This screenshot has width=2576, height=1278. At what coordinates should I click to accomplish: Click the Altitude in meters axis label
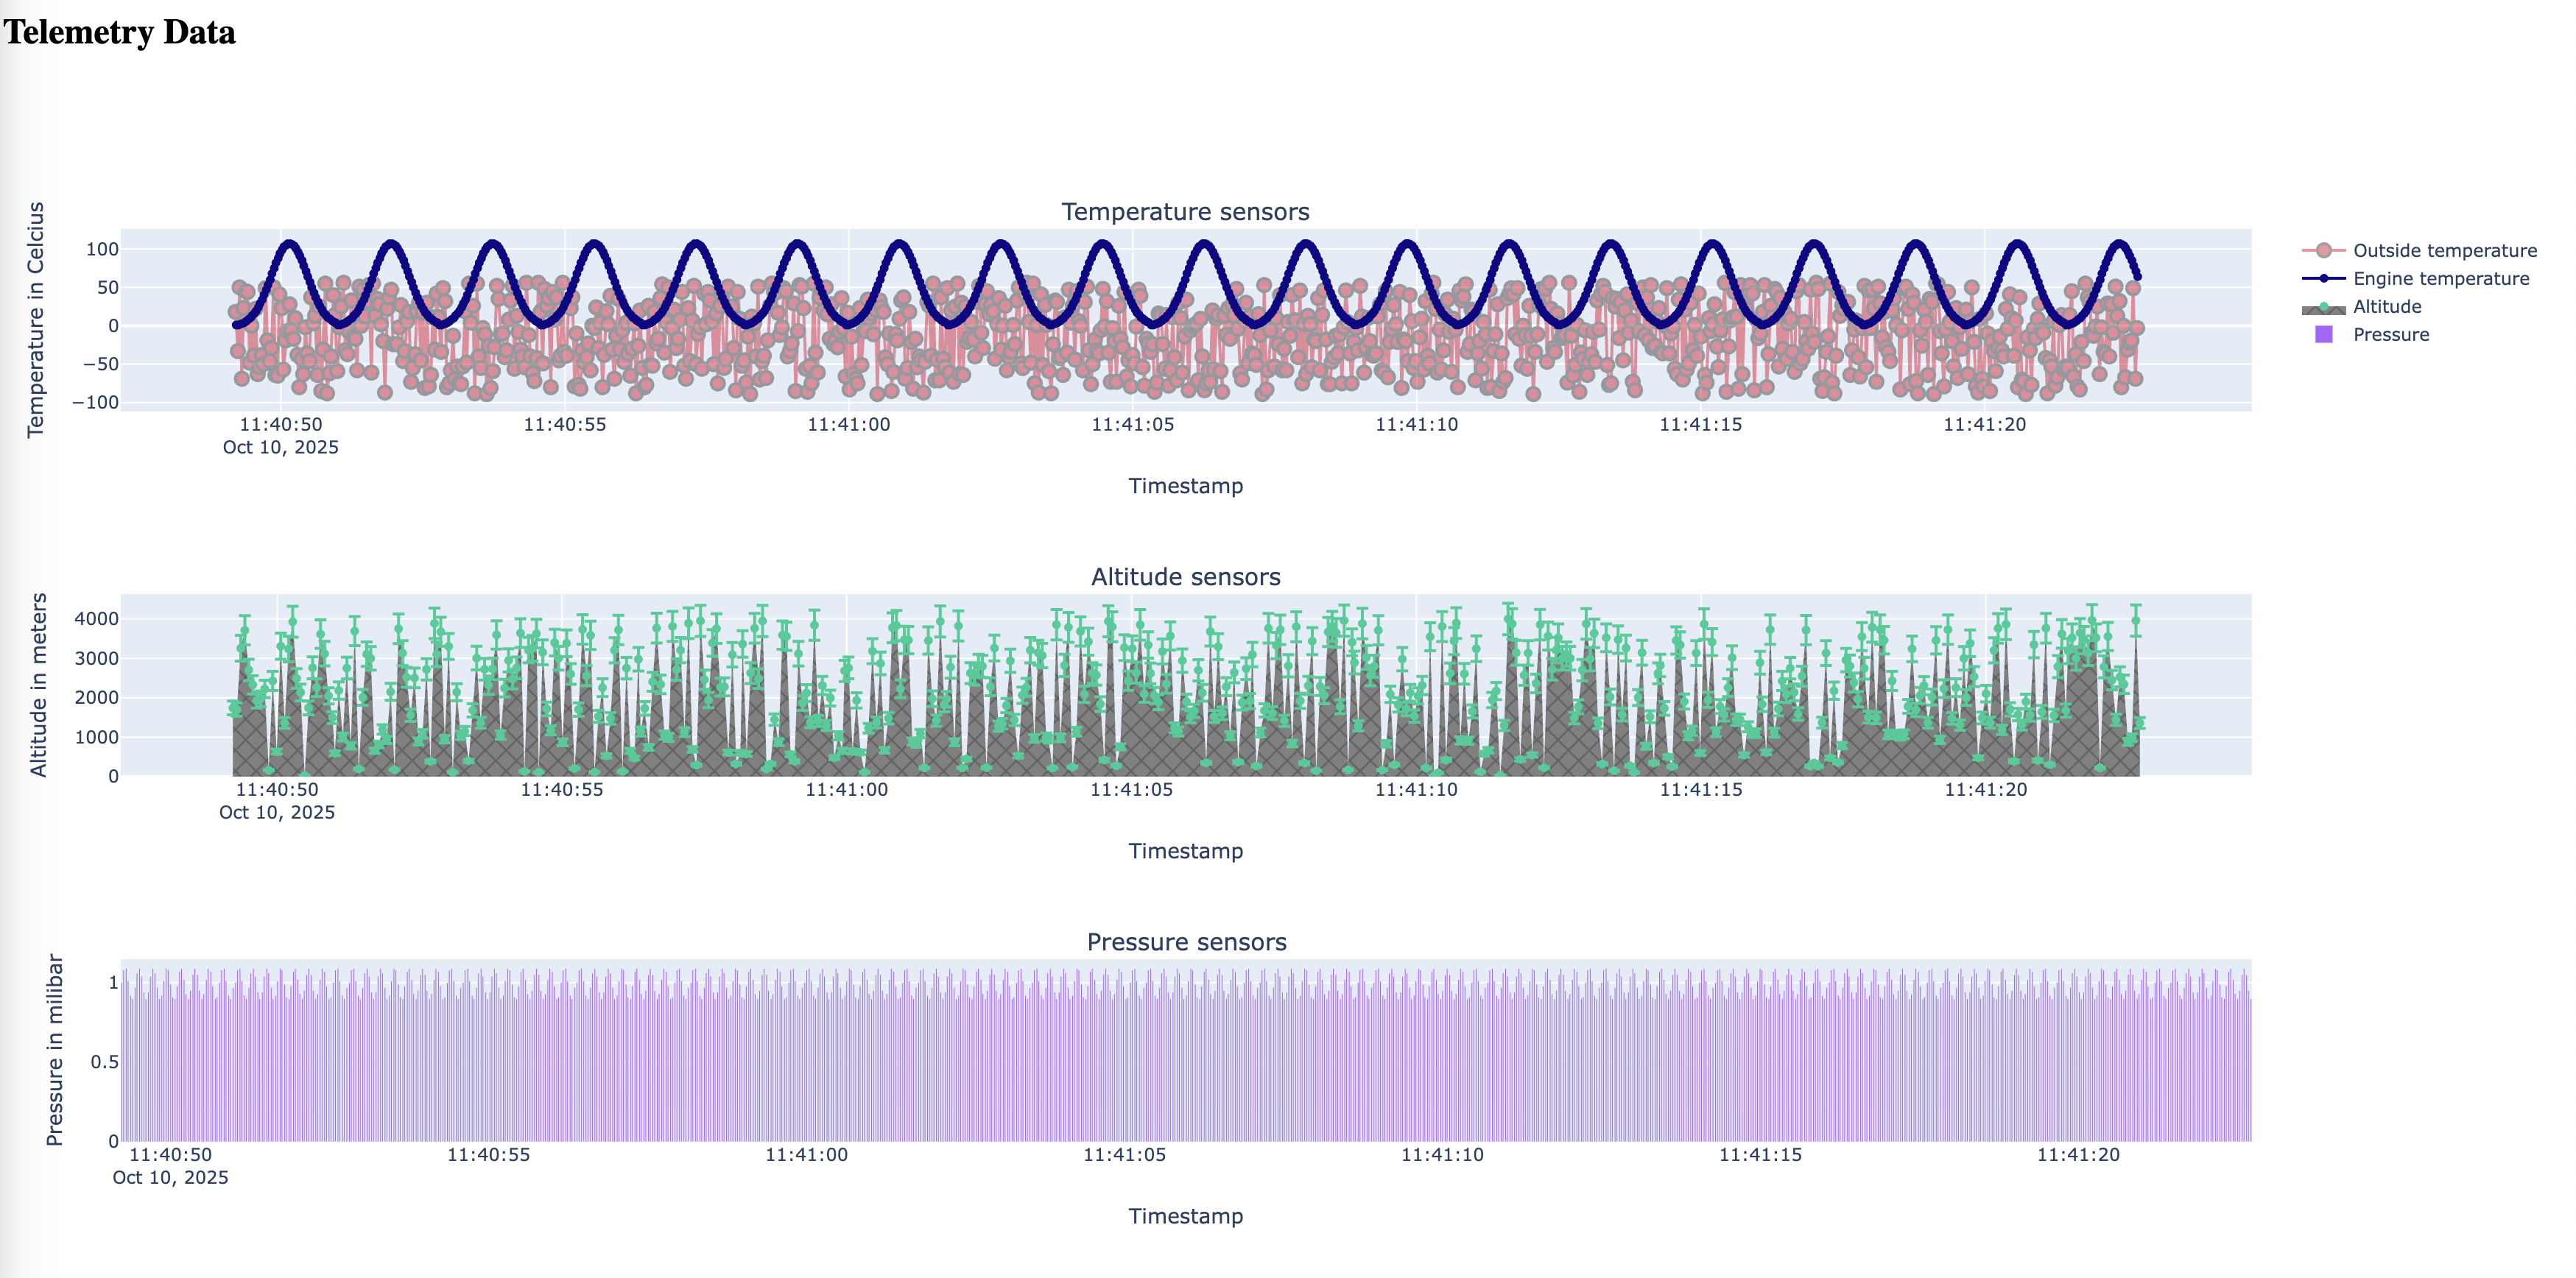pyautogui.click(x=39, y=685)
